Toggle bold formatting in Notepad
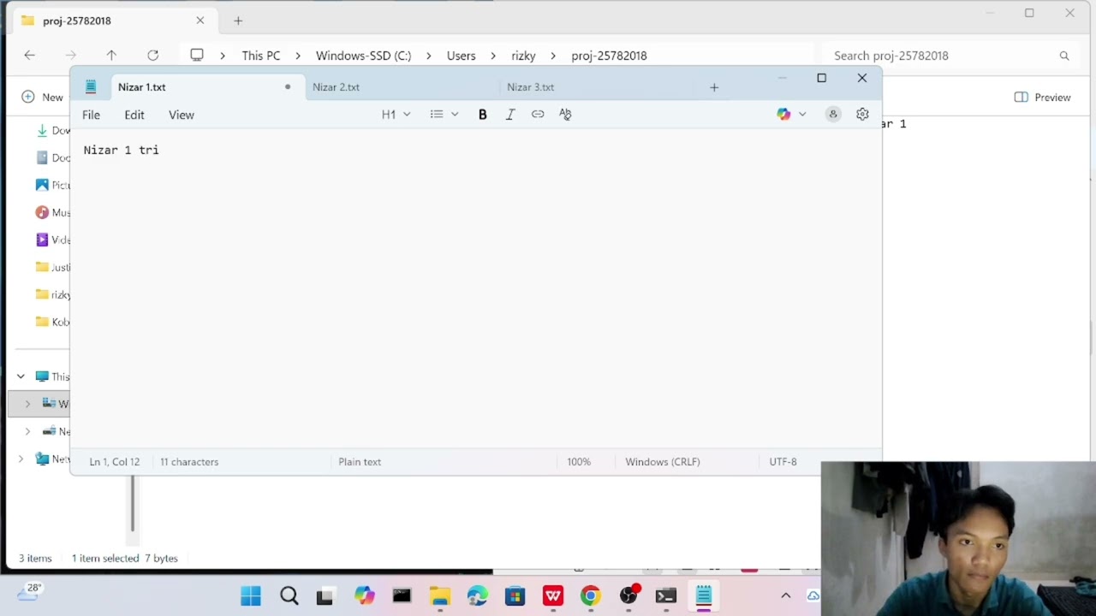Screen dimensions: 1096x616 pyautogui.click(x=482, y=115)
